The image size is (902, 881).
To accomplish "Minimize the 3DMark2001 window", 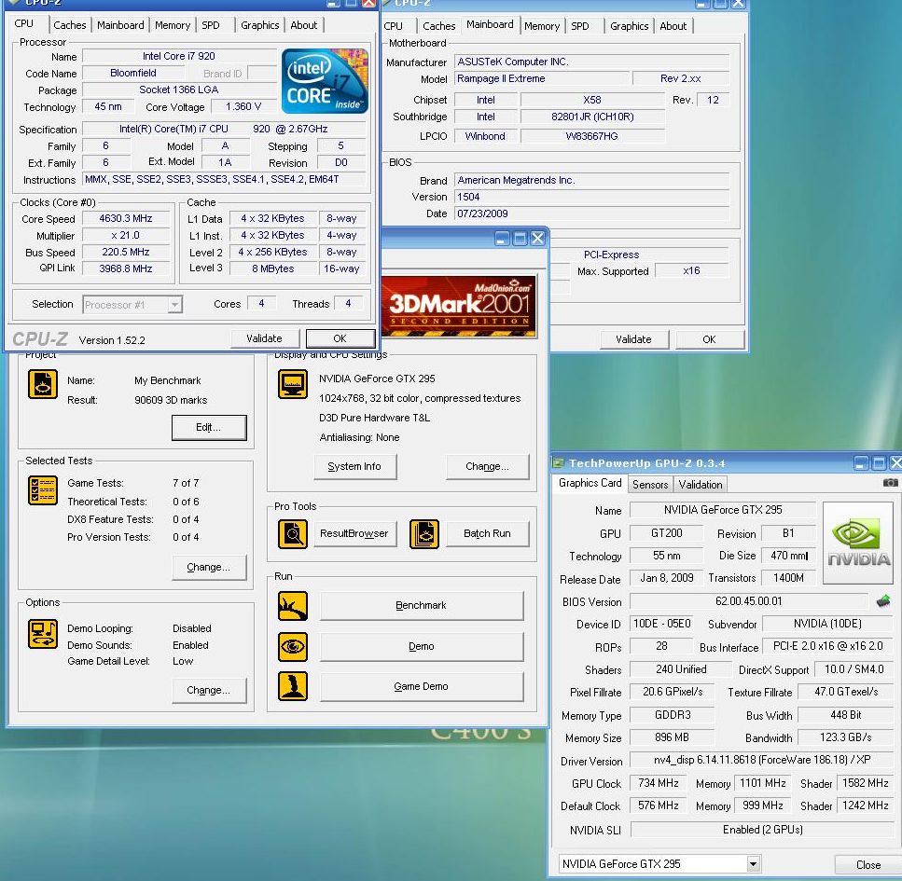I will pos(502,238).
